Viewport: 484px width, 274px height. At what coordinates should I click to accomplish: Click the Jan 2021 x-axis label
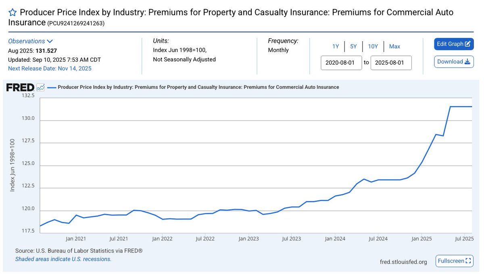pyautogui.click(x=76, y=239)
